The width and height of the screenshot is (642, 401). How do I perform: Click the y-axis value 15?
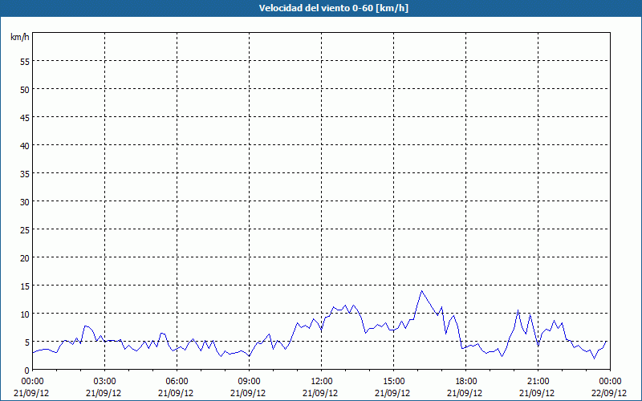[x=25, y=286]
